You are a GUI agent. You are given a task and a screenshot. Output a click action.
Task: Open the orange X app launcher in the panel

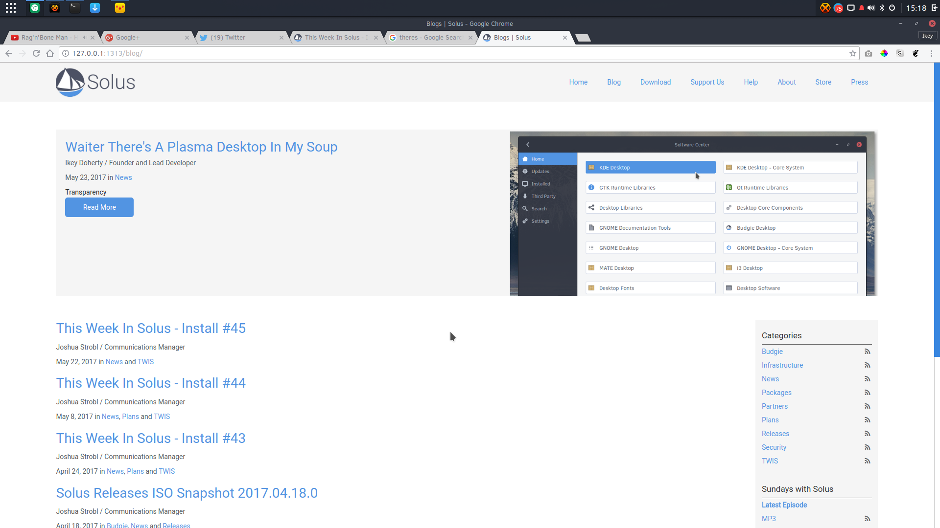(x=55, y=8)
